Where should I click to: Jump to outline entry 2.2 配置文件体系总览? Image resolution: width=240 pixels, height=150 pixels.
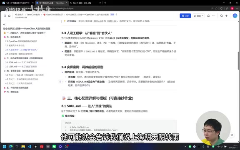(15, 45)
